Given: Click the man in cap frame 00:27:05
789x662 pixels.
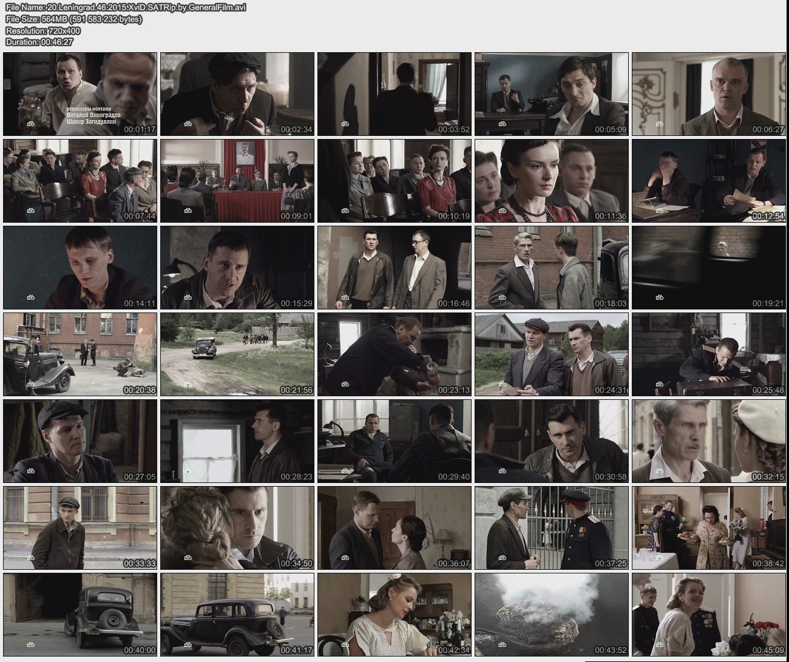Looking at the screenshot, I should [80, 441].
